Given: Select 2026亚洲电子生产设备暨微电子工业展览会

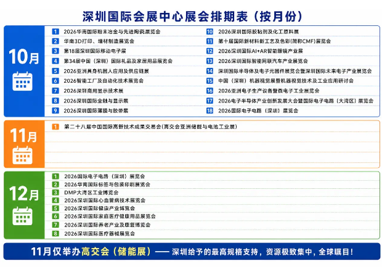Looking at the screenshot, I should pos(269,91).
